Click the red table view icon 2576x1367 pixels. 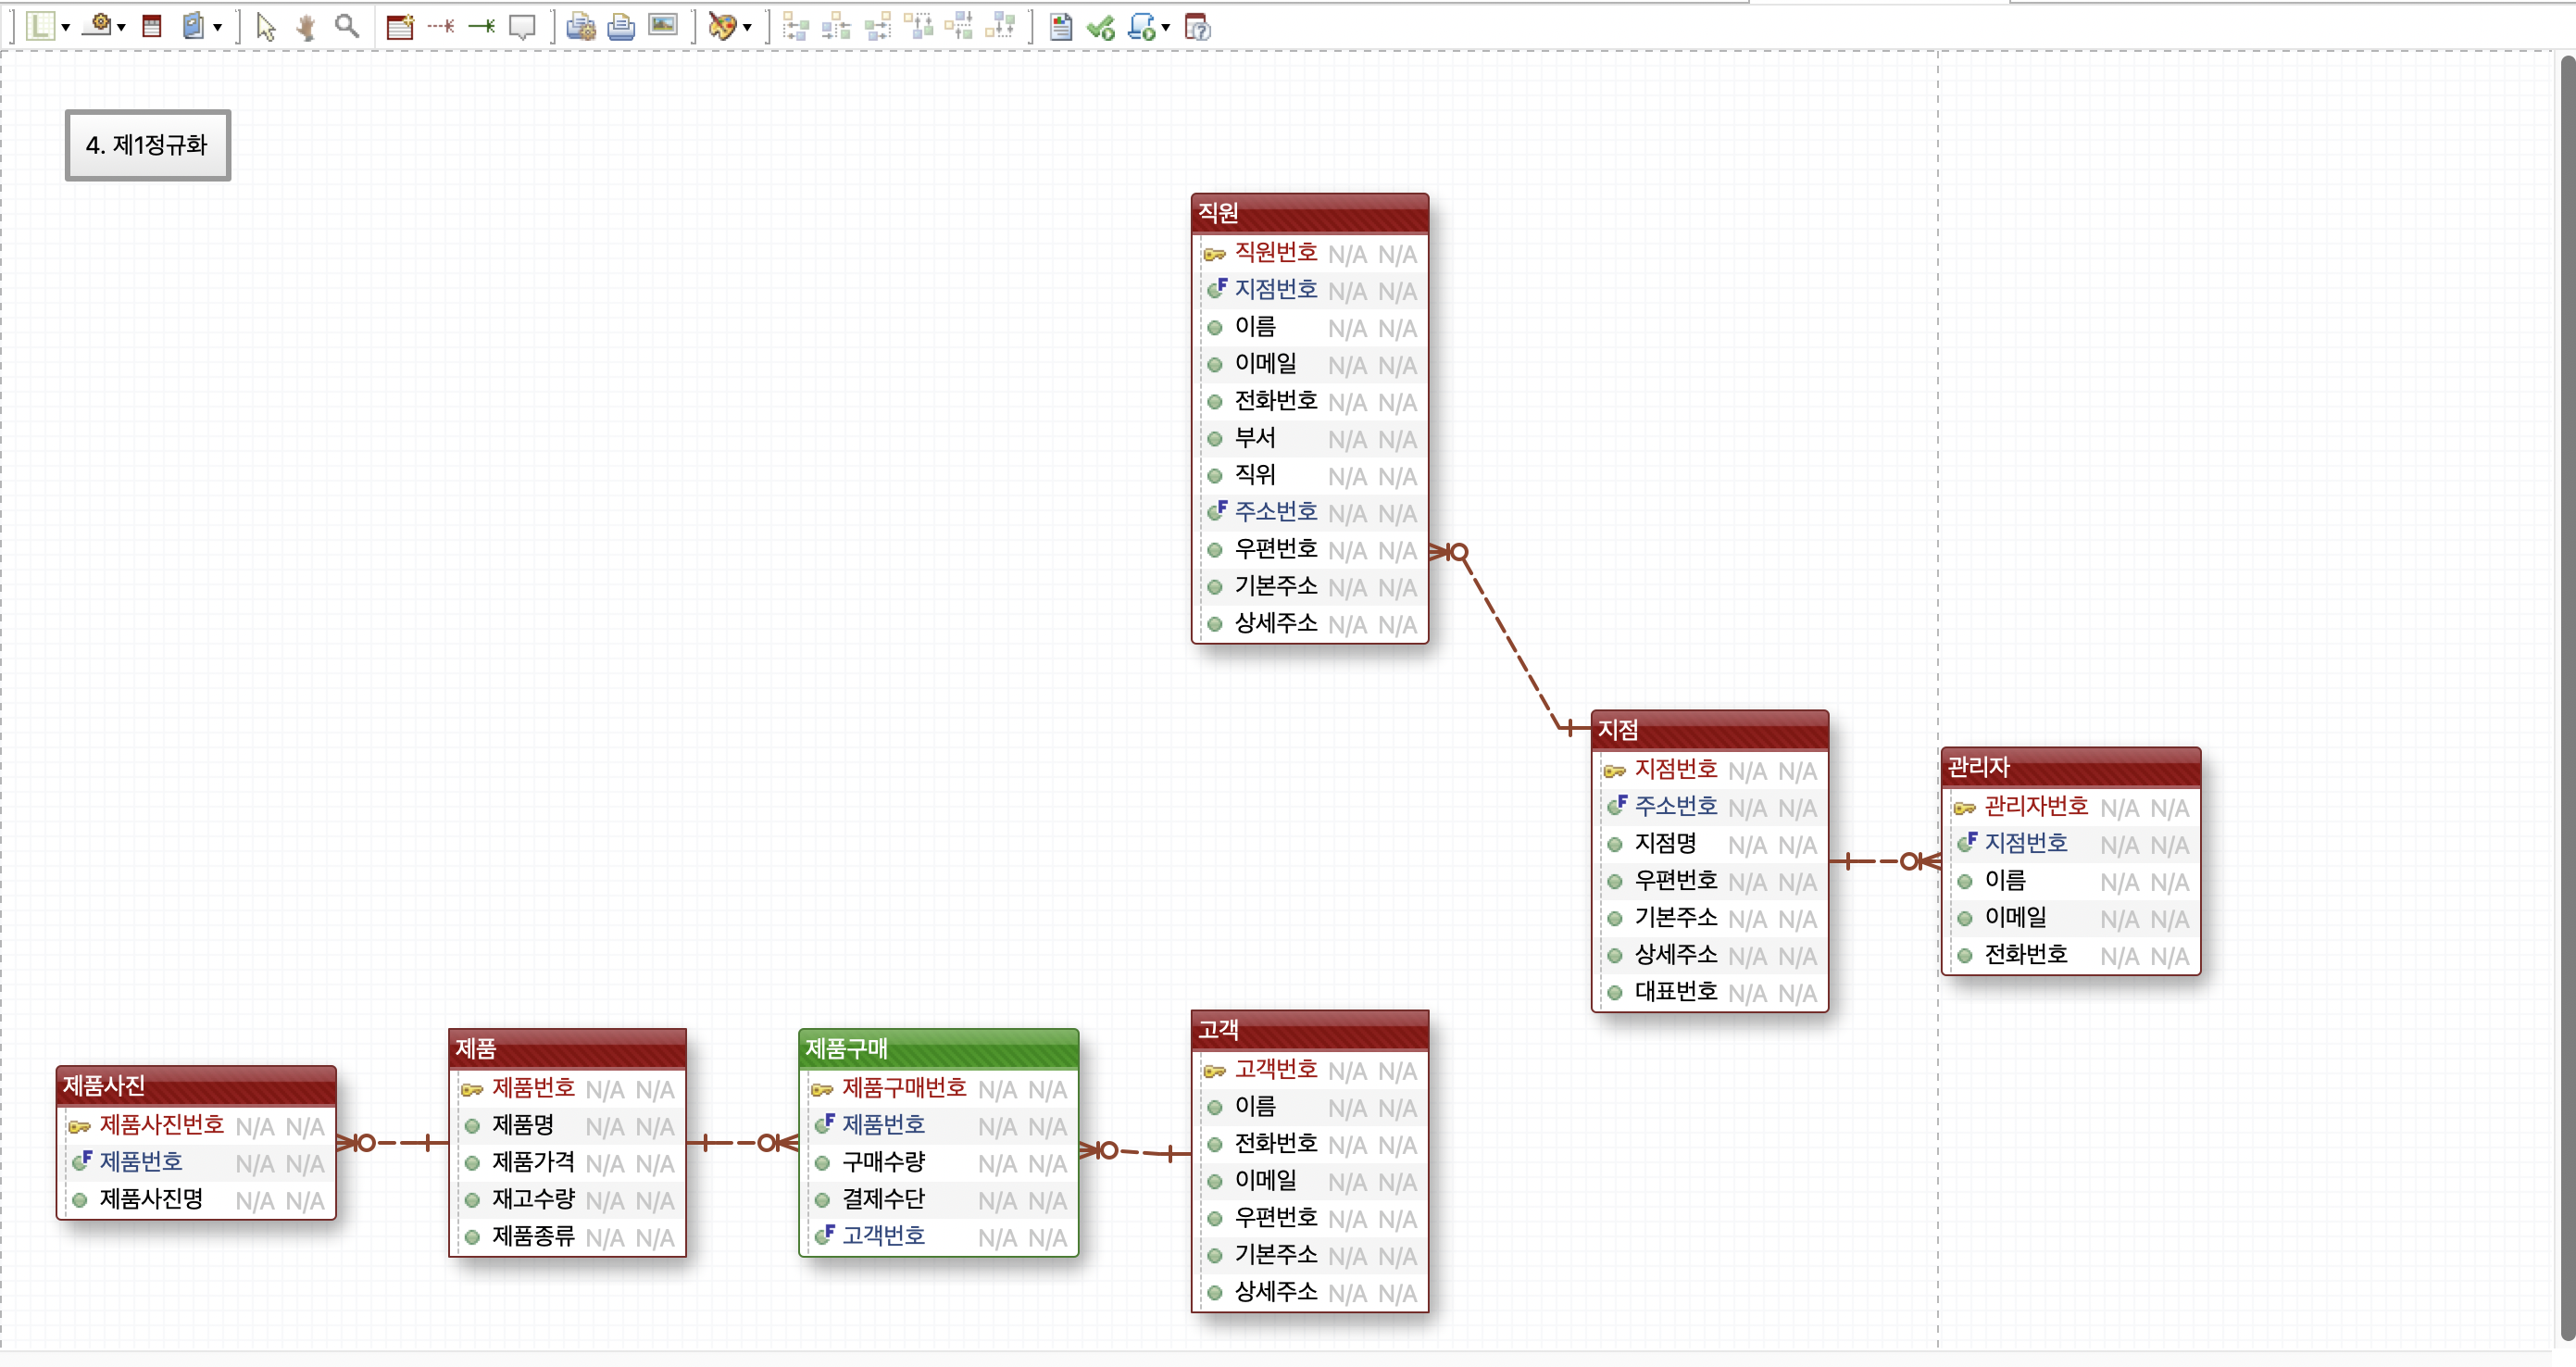coord(152,26)
